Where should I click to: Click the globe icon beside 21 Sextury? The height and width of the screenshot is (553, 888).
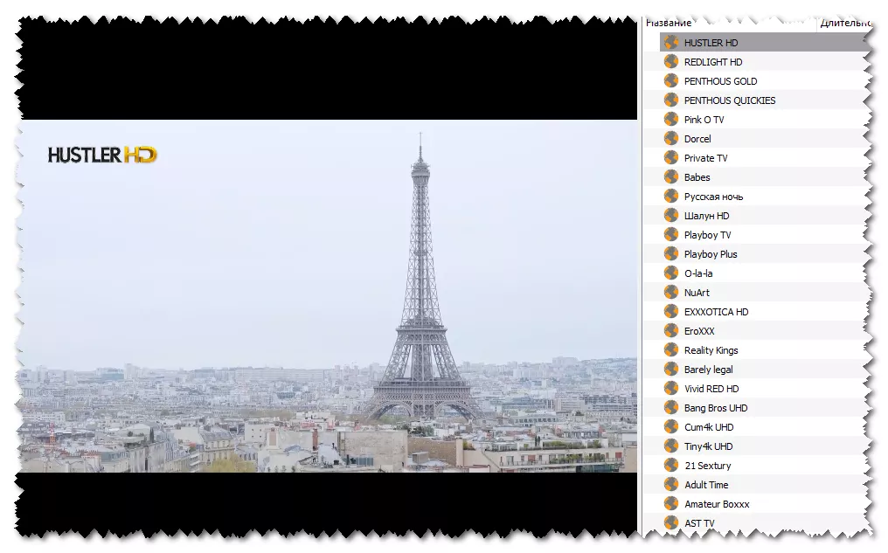(671, 466)
